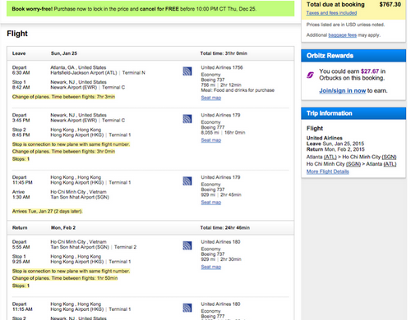Click United logo beside Newark to Hong Kong flight 179

click(187, 119)
